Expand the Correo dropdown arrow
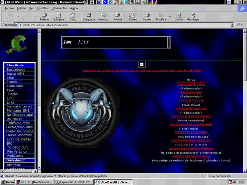 pos(136,15)
